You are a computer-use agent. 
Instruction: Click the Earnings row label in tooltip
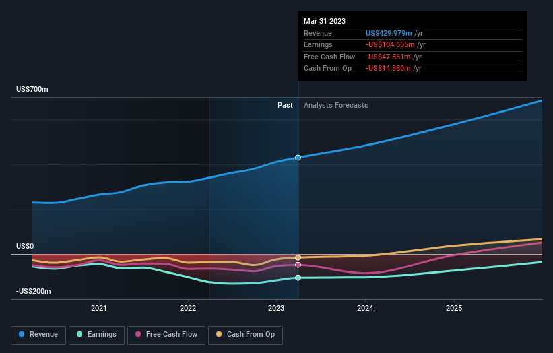[318, 44]
